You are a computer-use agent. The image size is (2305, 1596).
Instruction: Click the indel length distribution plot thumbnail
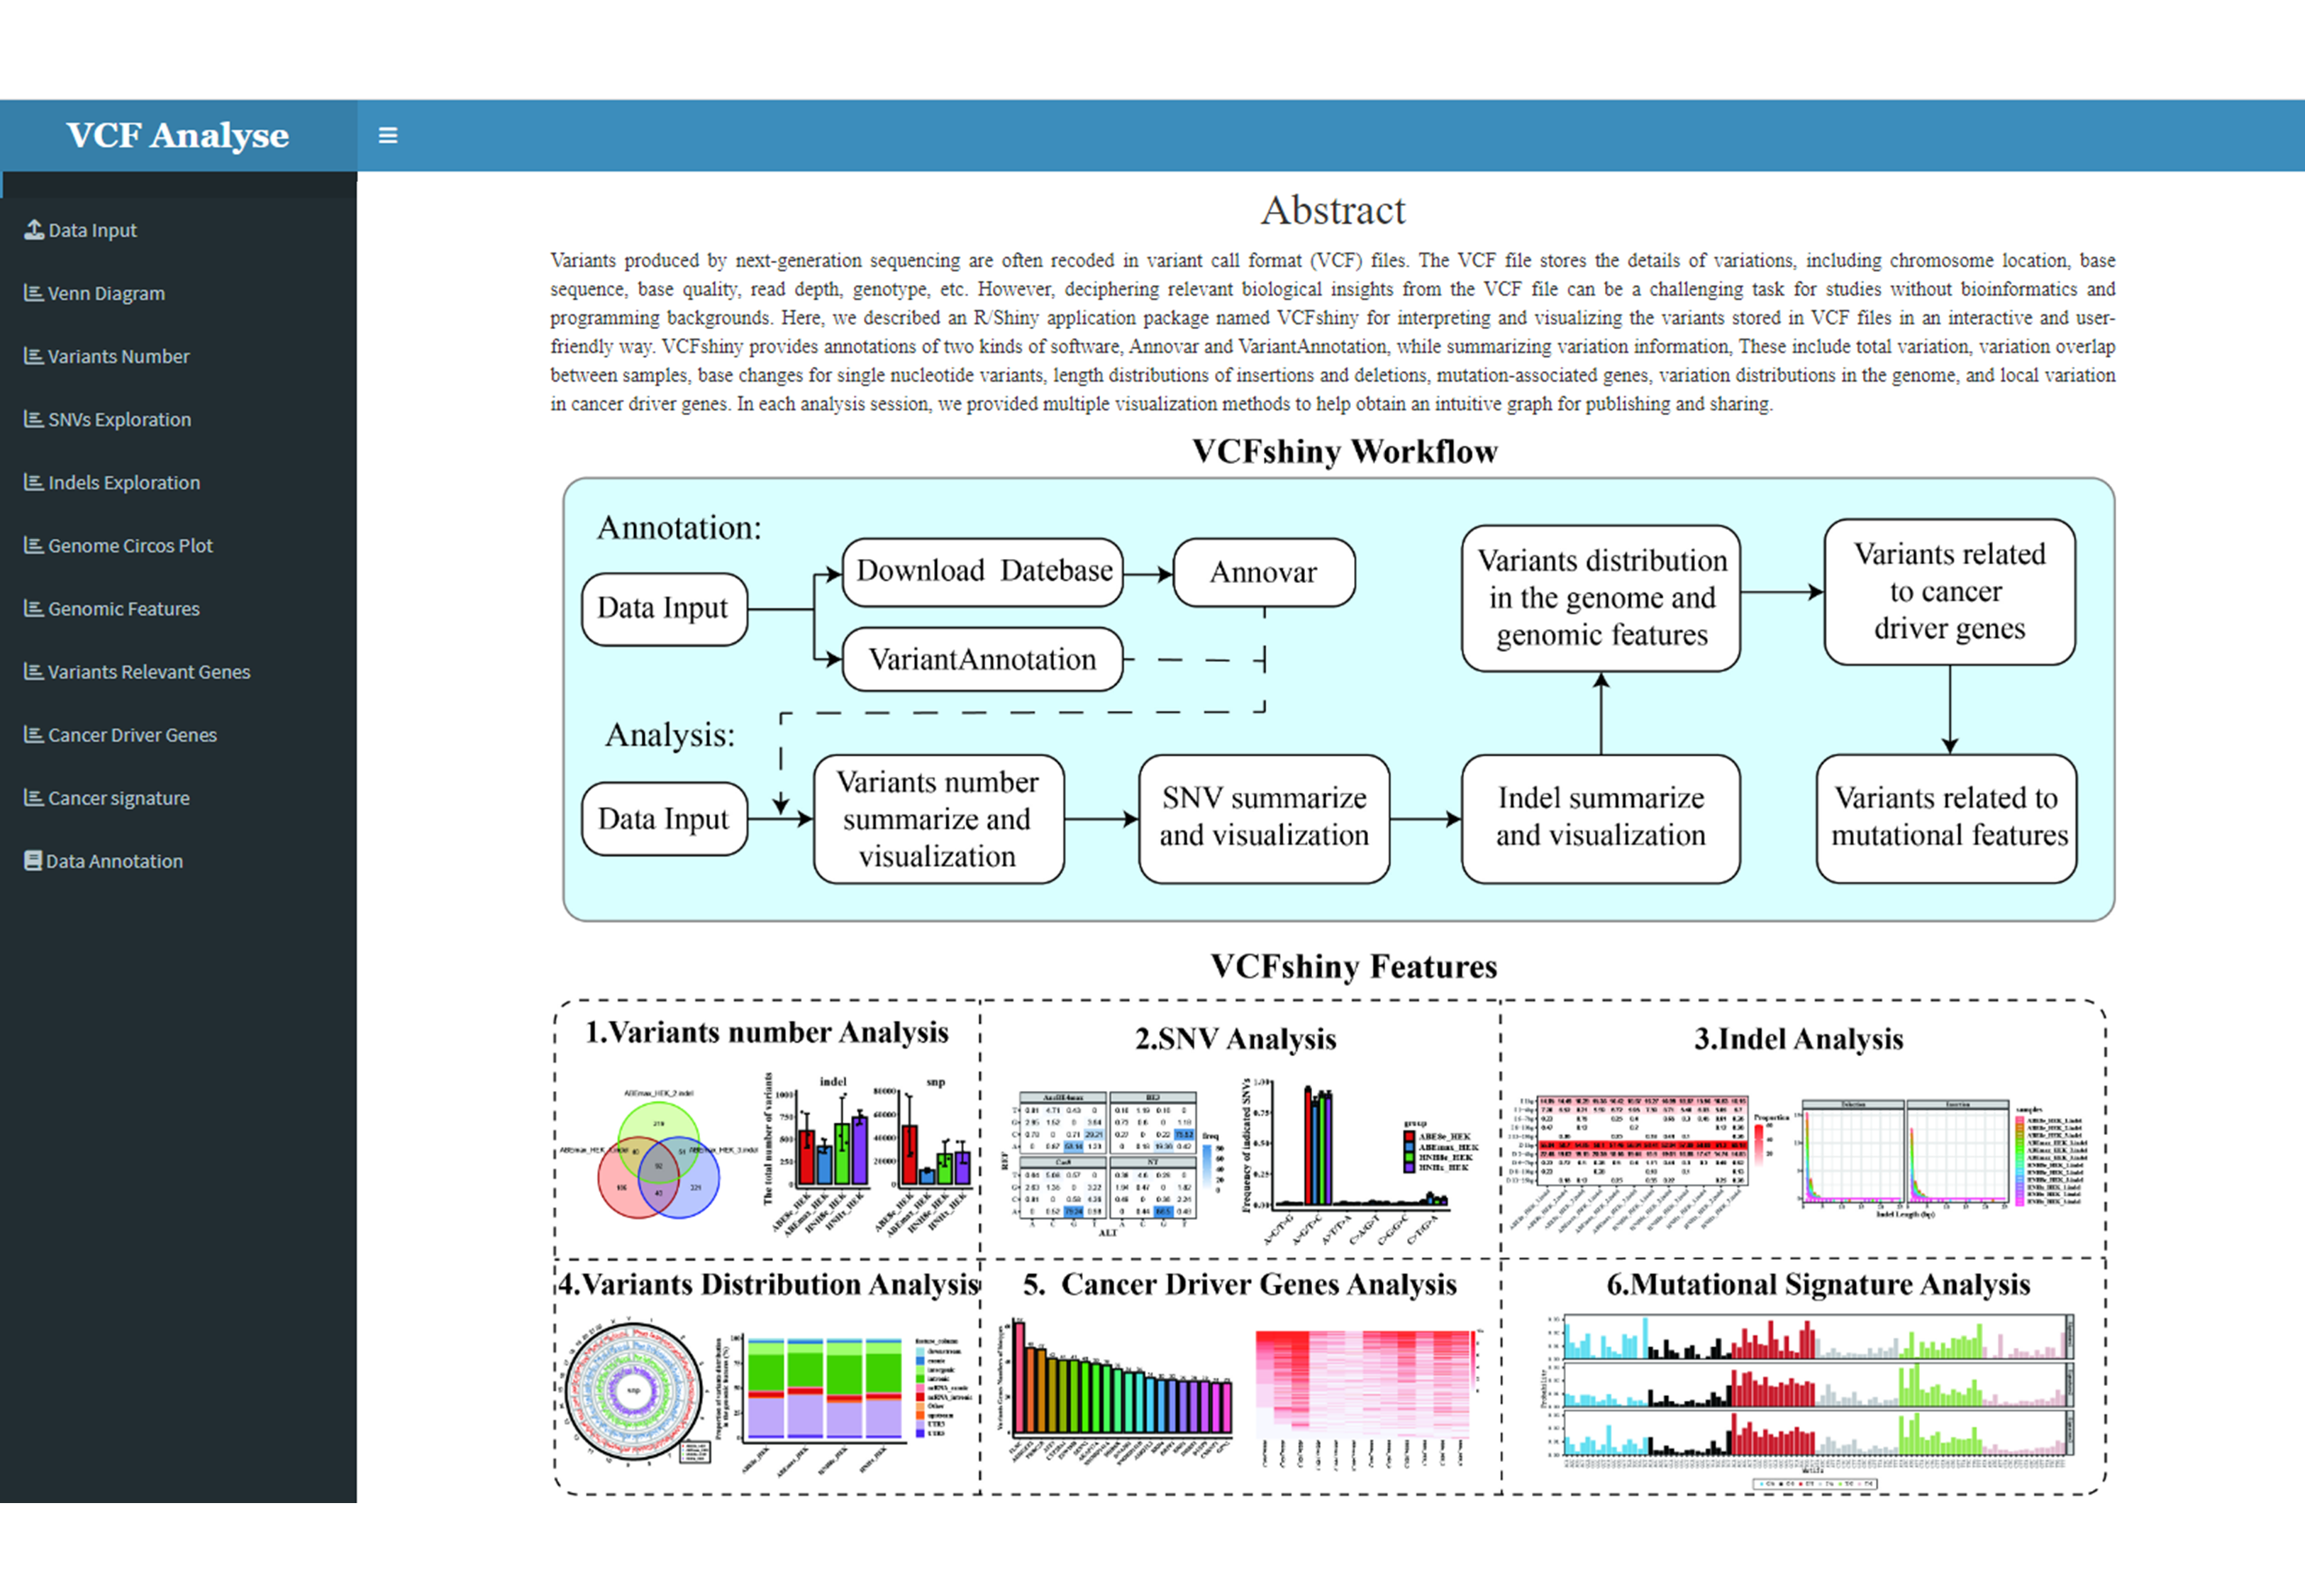(1941, 1158)
